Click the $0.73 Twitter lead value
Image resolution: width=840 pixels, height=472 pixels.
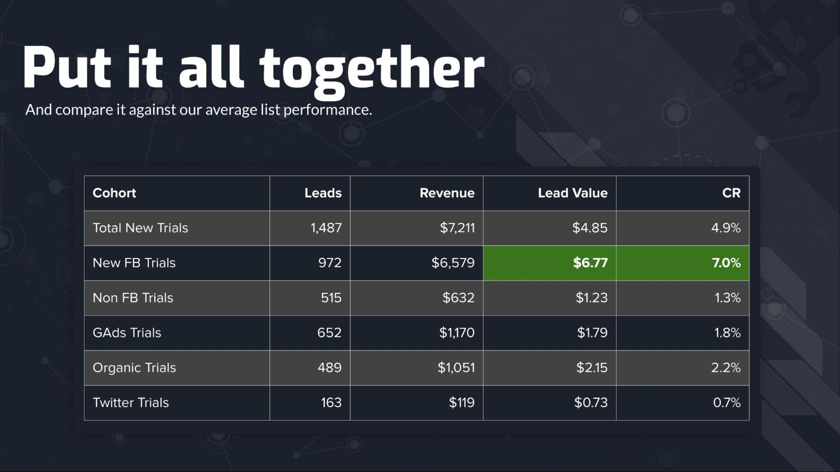click(x=590, y=402)
